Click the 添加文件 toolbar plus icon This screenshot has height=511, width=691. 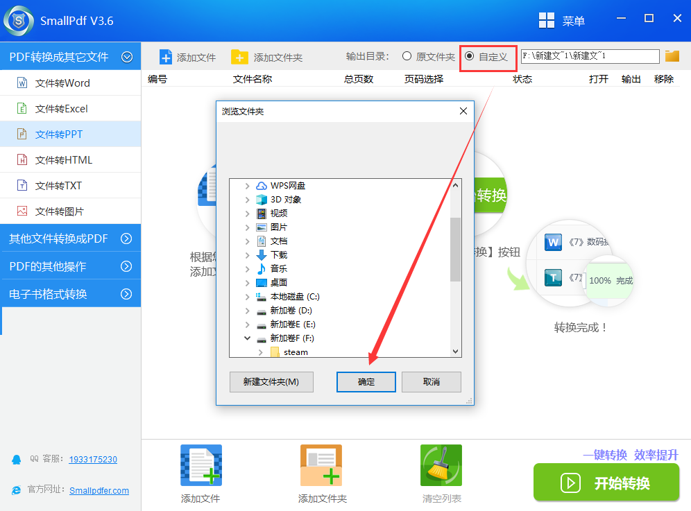[166, 57]
